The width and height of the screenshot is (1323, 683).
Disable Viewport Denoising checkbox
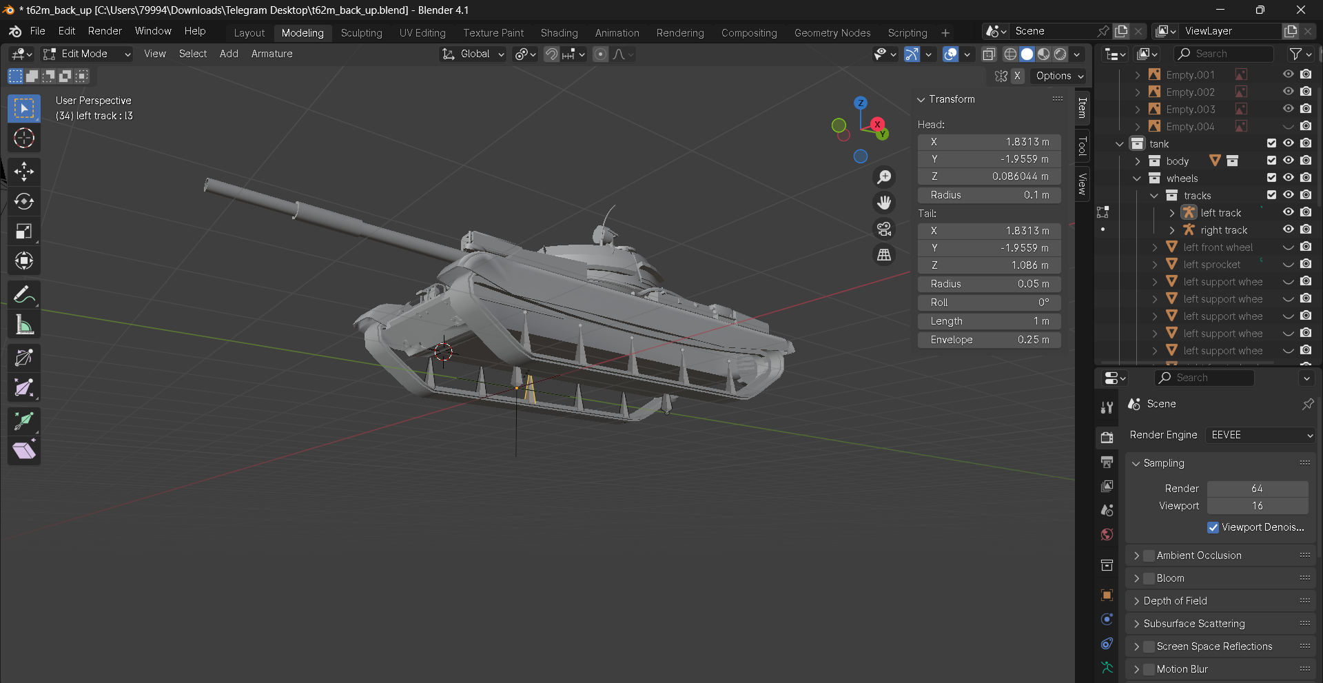click(1213, 527)
